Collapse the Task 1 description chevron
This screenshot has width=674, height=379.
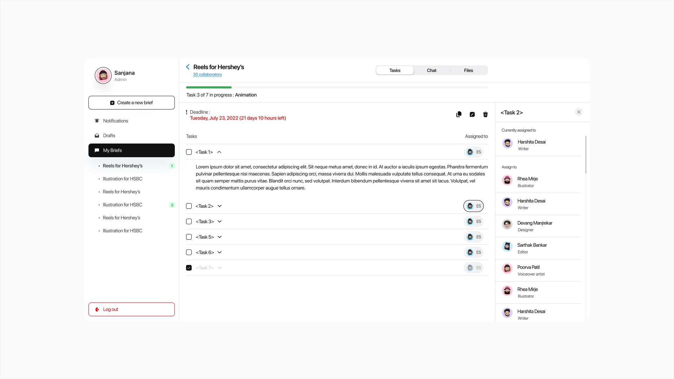pos(219,152)
